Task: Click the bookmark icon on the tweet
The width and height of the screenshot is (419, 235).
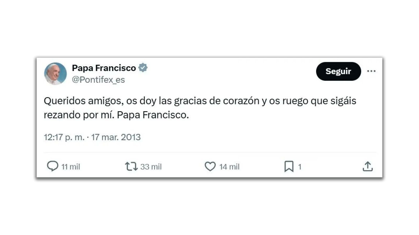Action: (x=289, y=166)
